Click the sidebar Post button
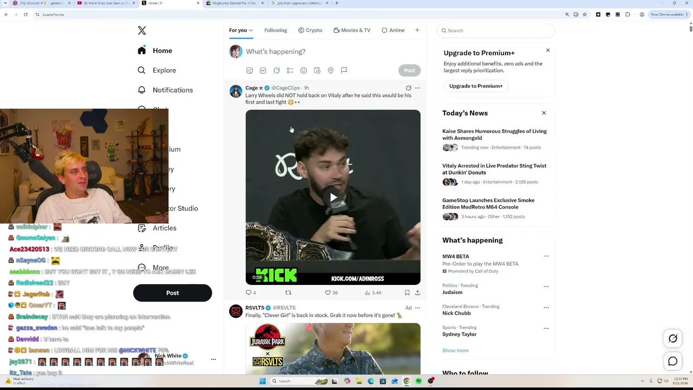The height and width of the screenshot is (390, 693). pyautogui.click(x=172, y=293)
